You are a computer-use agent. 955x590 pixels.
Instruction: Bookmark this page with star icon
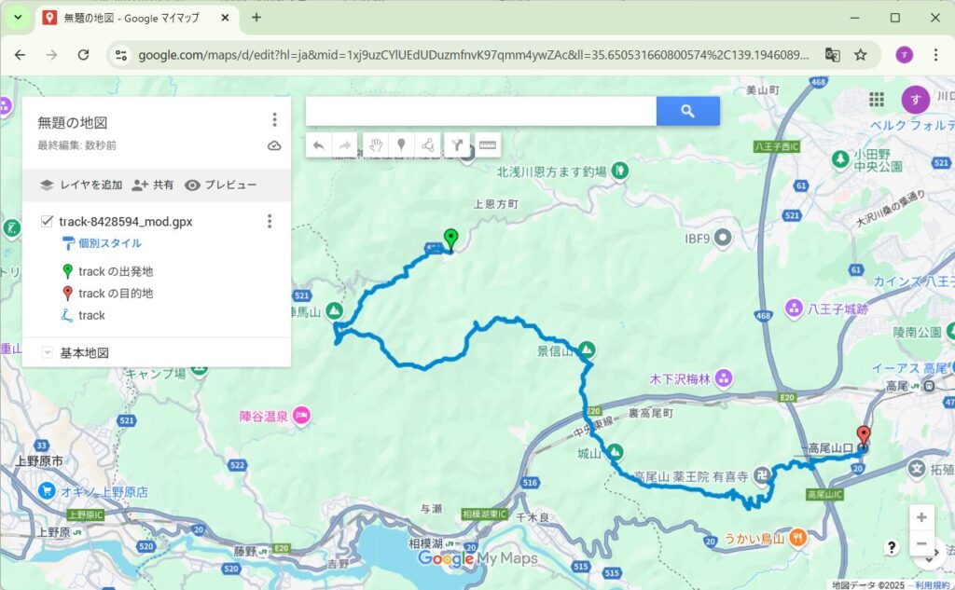pos(861,55)
